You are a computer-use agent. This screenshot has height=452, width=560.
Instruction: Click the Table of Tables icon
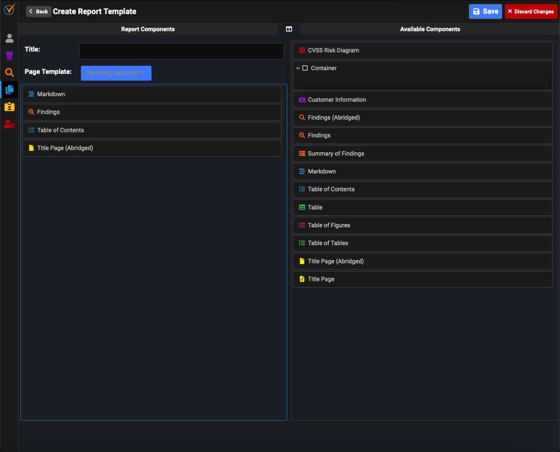302,243
